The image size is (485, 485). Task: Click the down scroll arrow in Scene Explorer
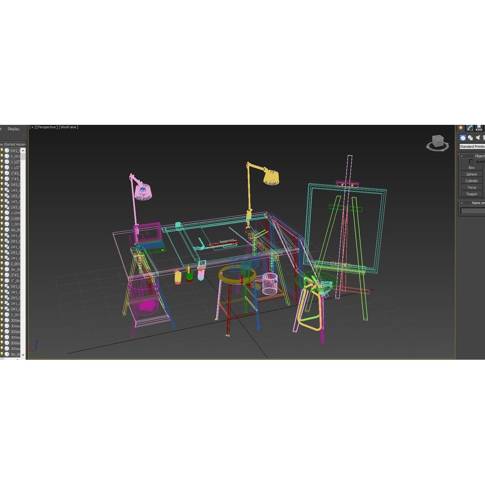coord(23,354)
